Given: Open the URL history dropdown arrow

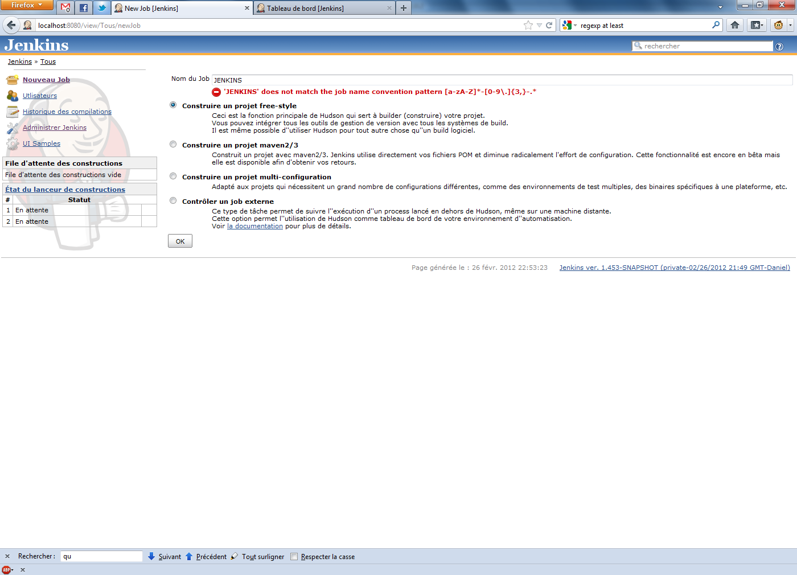Looking at the screenshot, I should [x=539, y=25].
